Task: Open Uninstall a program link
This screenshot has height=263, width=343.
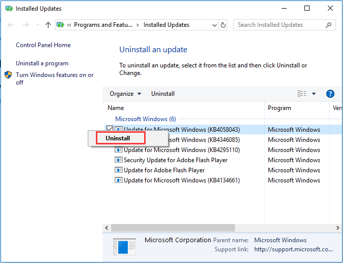Action: tap(42, 63)
